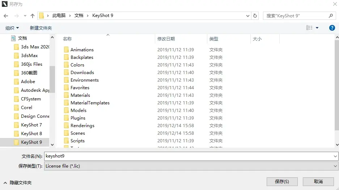Screen dimensions: 339x190
Task: Cancel the dialog with 取消
Action: click(318, 182)
